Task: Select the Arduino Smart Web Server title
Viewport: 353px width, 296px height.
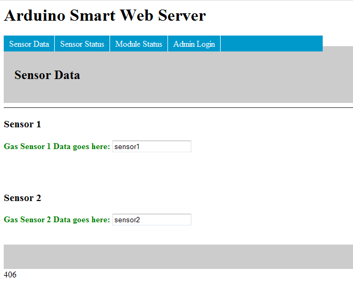Action: (x=105, y=15)
